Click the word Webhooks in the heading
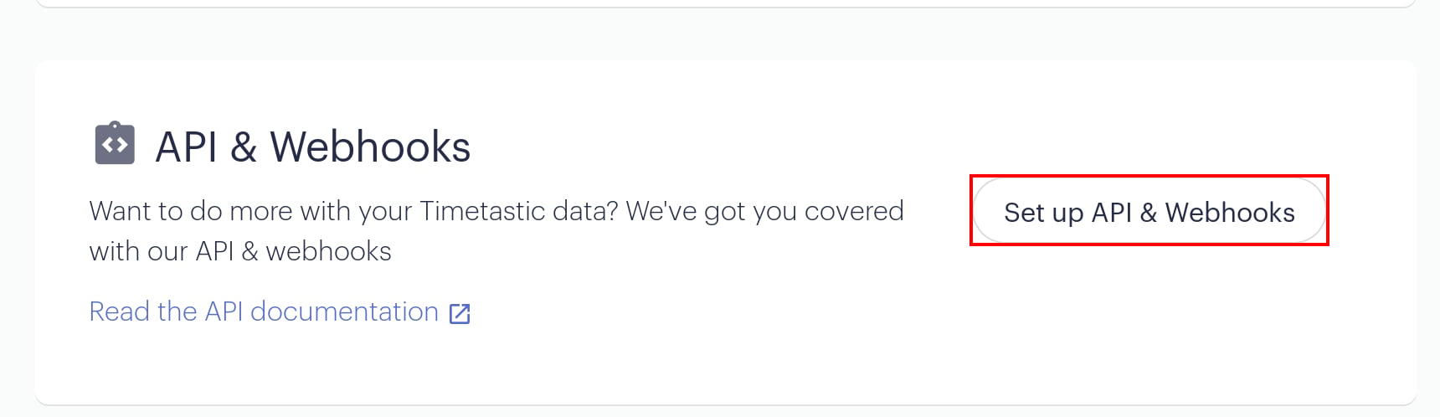The width and height of the screenshot is (1440, 417). [370, 147]
